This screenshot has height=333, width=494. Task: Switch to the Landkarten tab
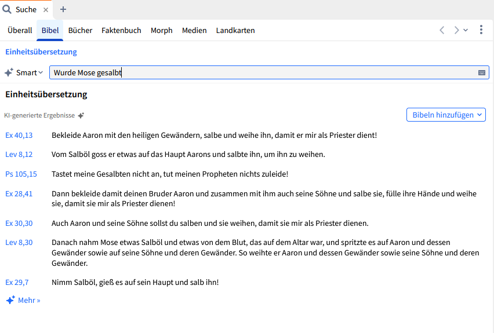pos(235,31)
